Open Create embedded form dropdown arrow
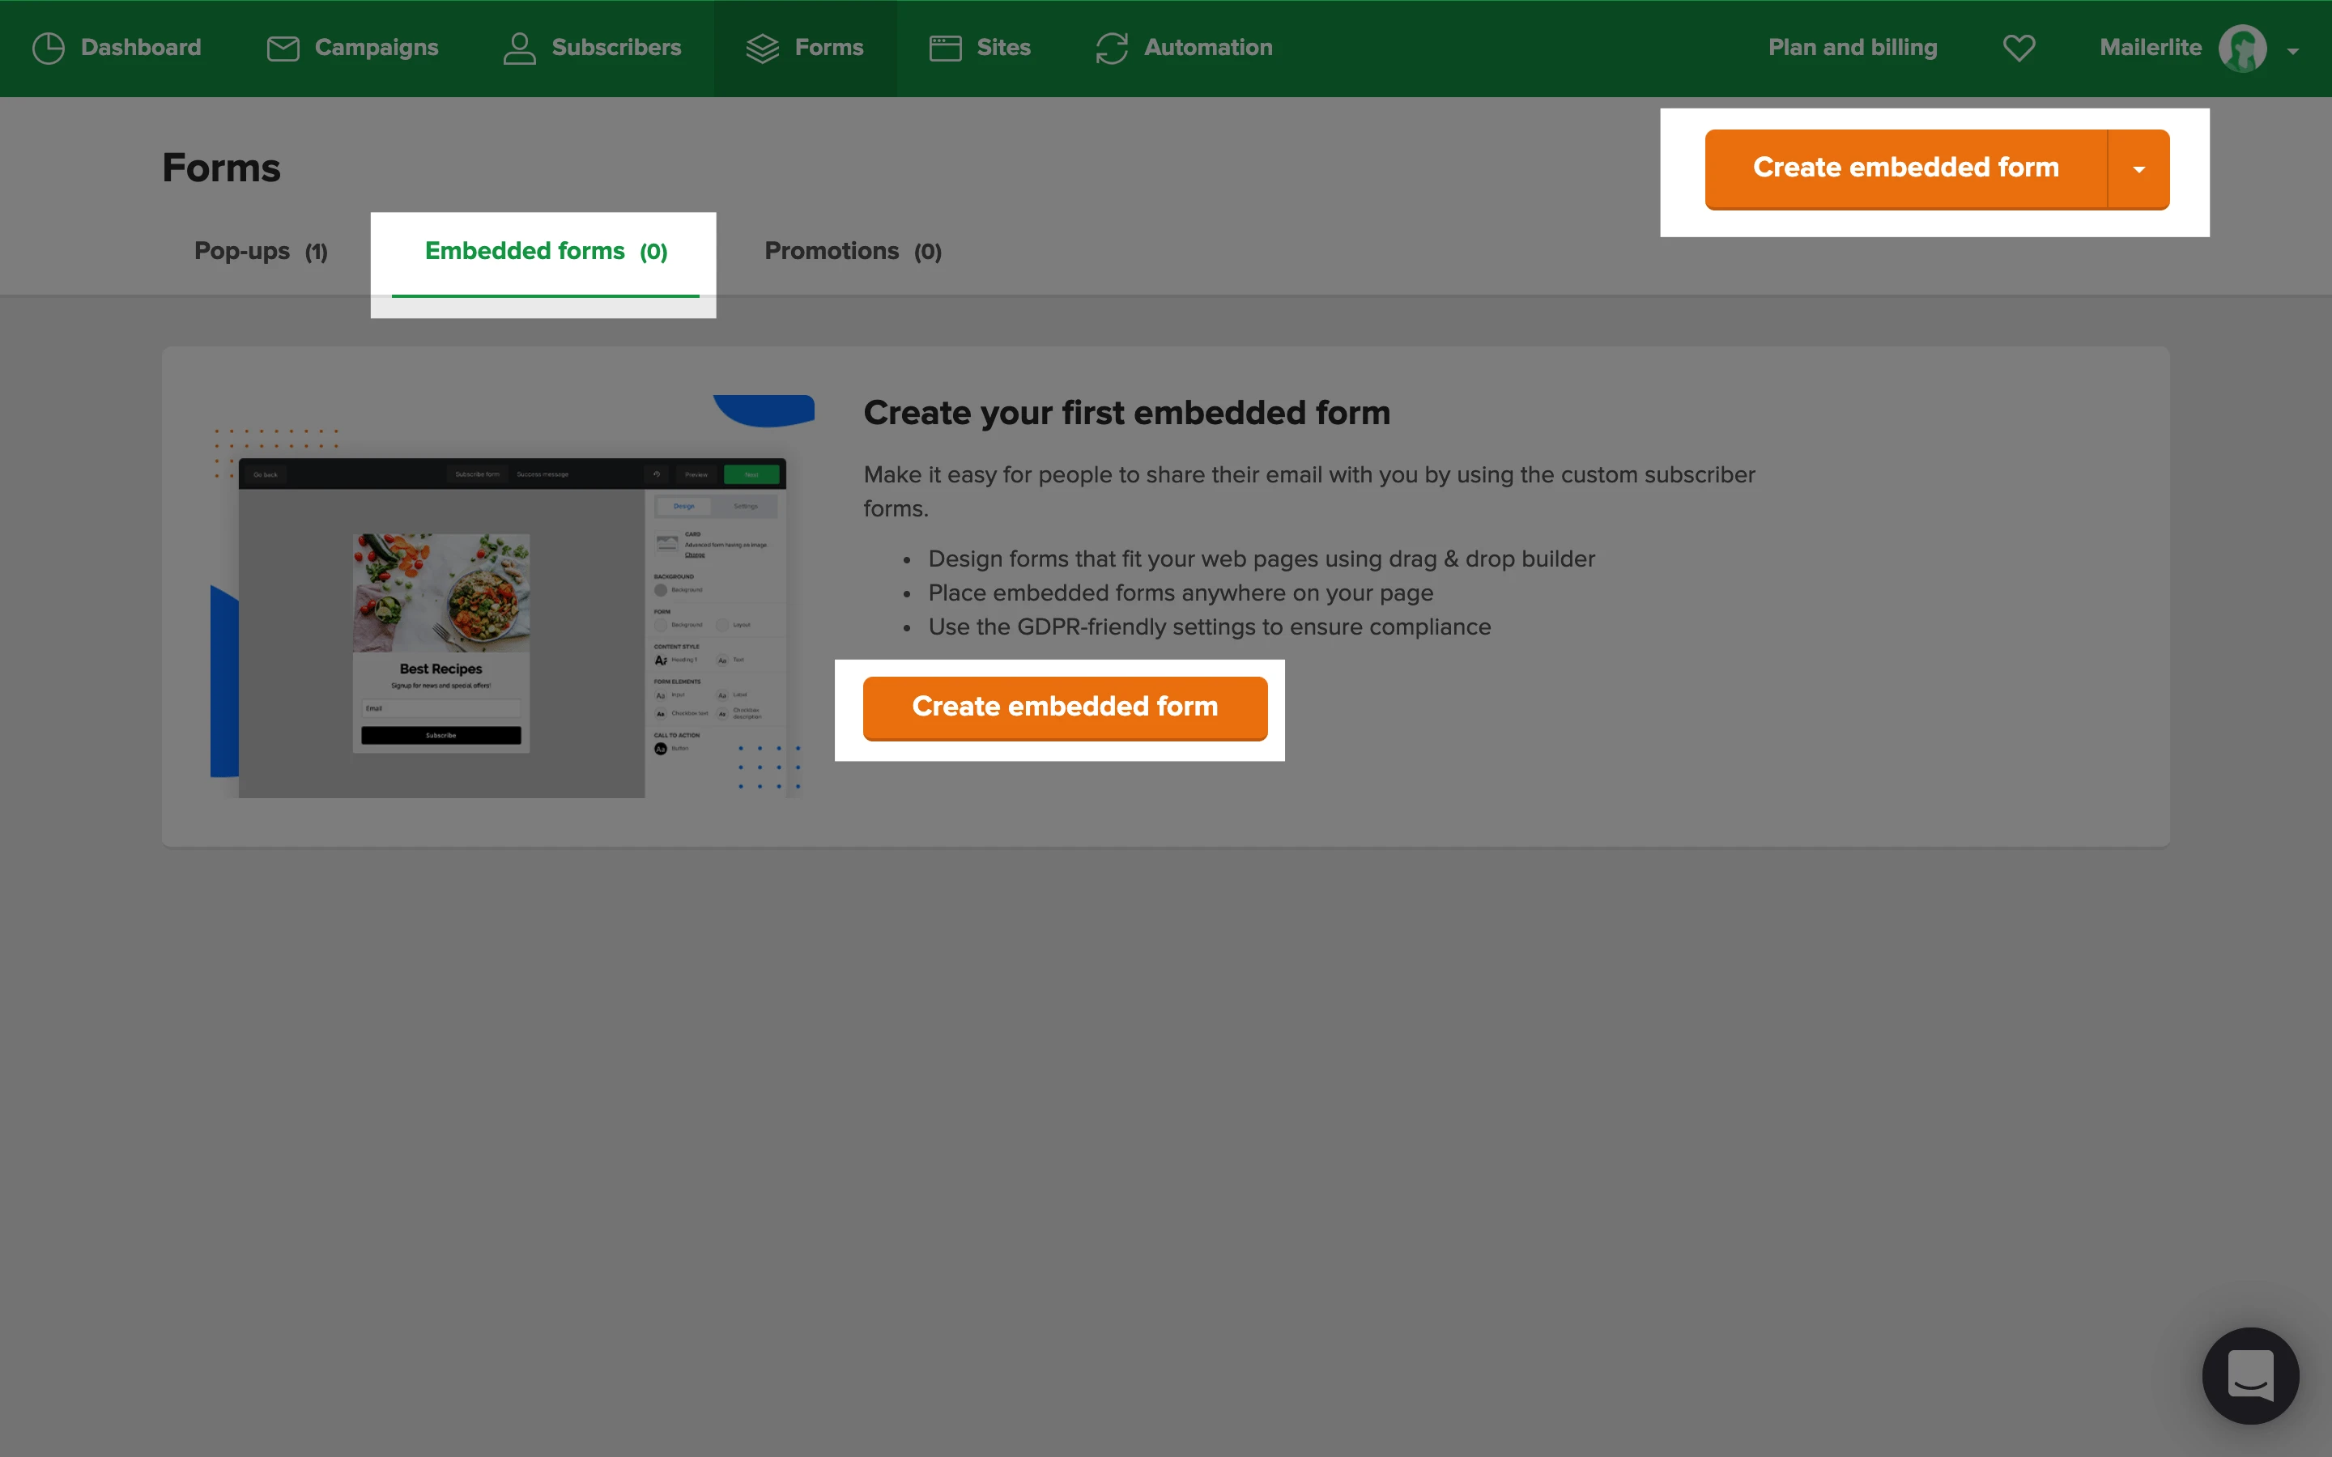This screenshot has width=2332, height=1457. pos(2138,170)
